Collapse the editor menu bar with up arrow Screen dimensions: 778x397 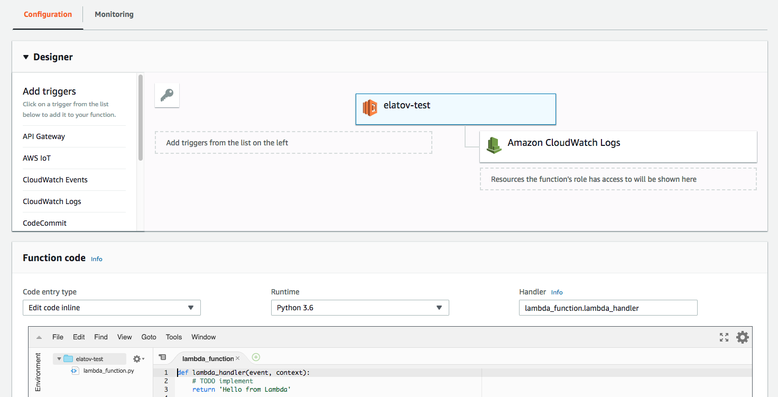[39, 337]
